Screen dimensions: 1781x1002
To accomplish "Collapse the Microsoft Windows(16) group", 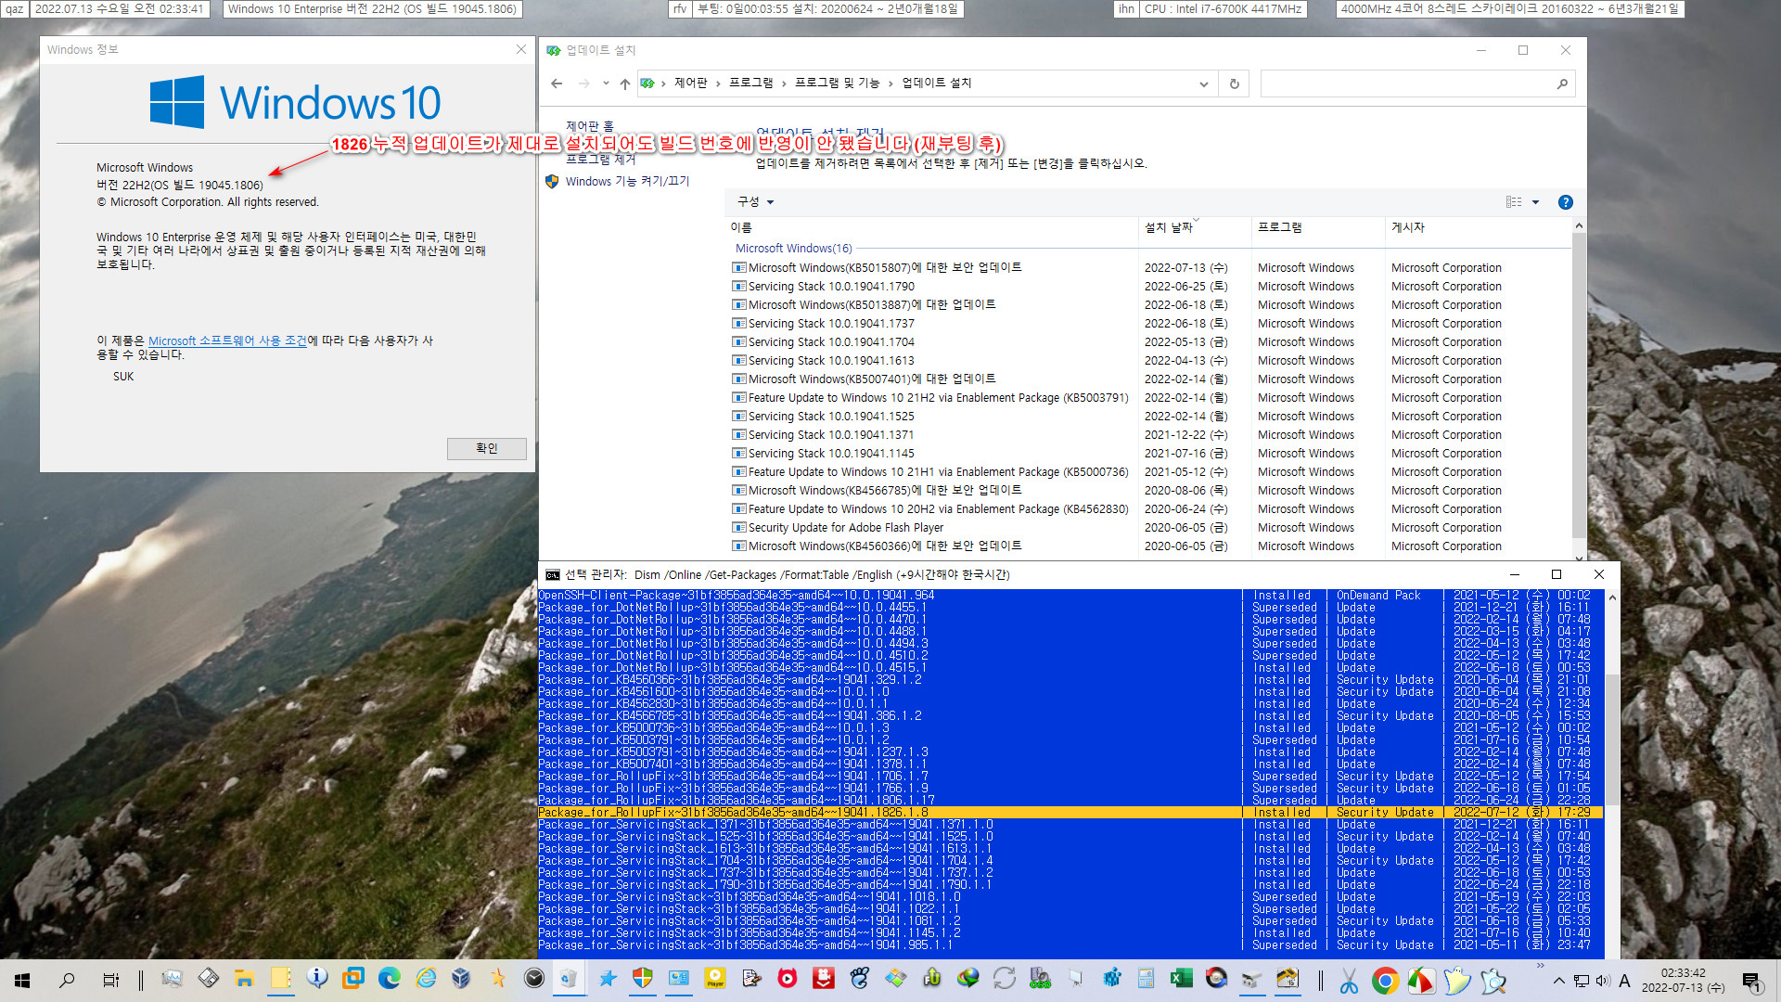I will (x=793, y=248).
